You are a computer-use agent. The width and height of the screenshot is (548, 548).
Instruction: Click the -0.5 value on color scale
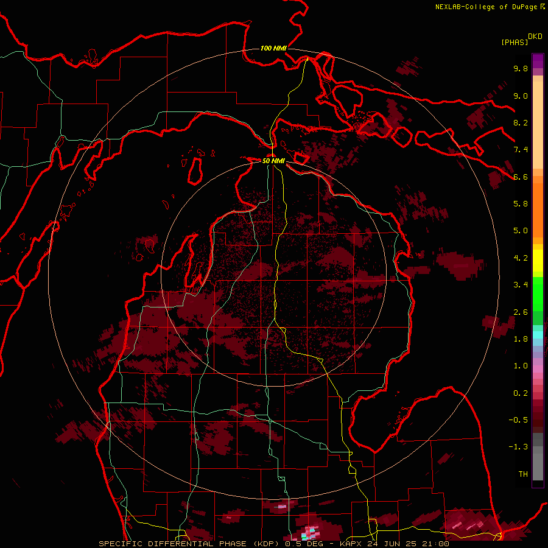tap(518, 420)
